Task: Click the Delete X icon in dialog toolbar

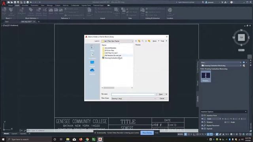Action: (146, 41)
